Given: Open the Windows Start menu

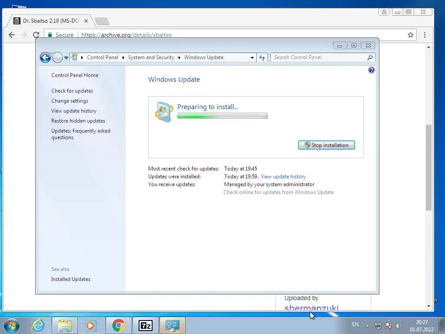Looking at the screenshot, I should click(11, 325).
